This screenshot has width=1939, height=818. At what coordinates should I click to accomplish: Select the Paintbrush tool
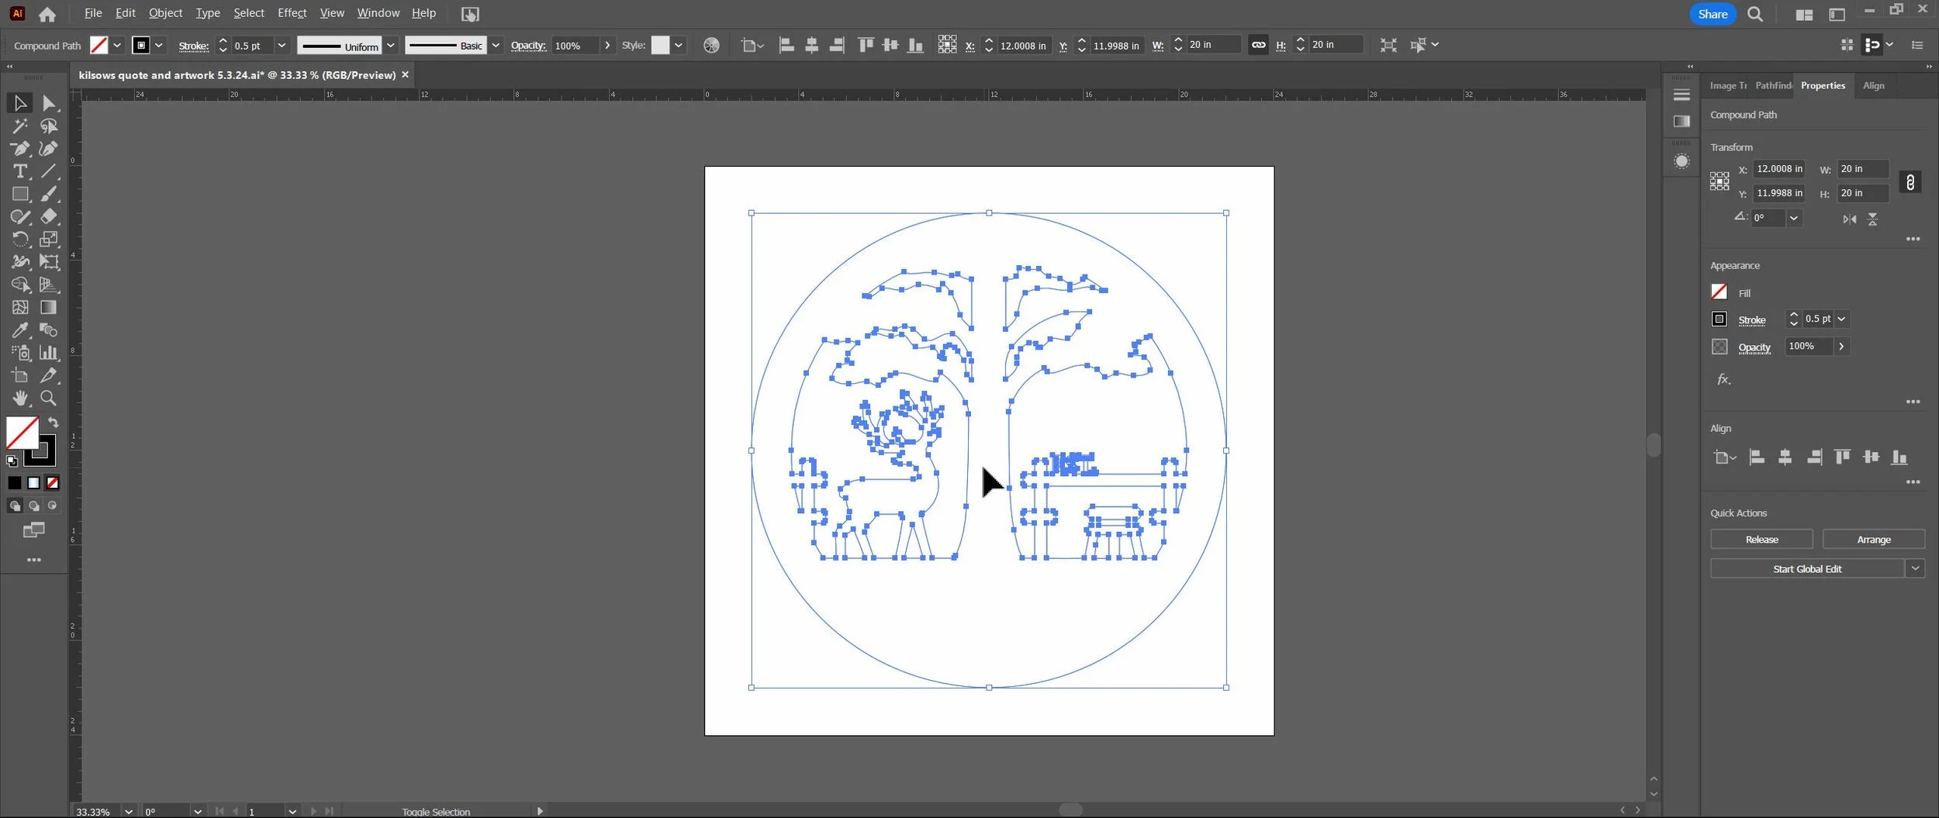[48, 194]
